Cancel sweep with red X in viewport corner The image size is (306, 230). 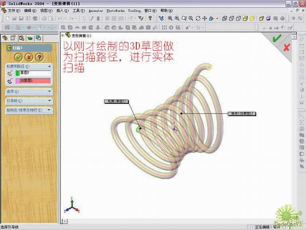click(287, 47)
